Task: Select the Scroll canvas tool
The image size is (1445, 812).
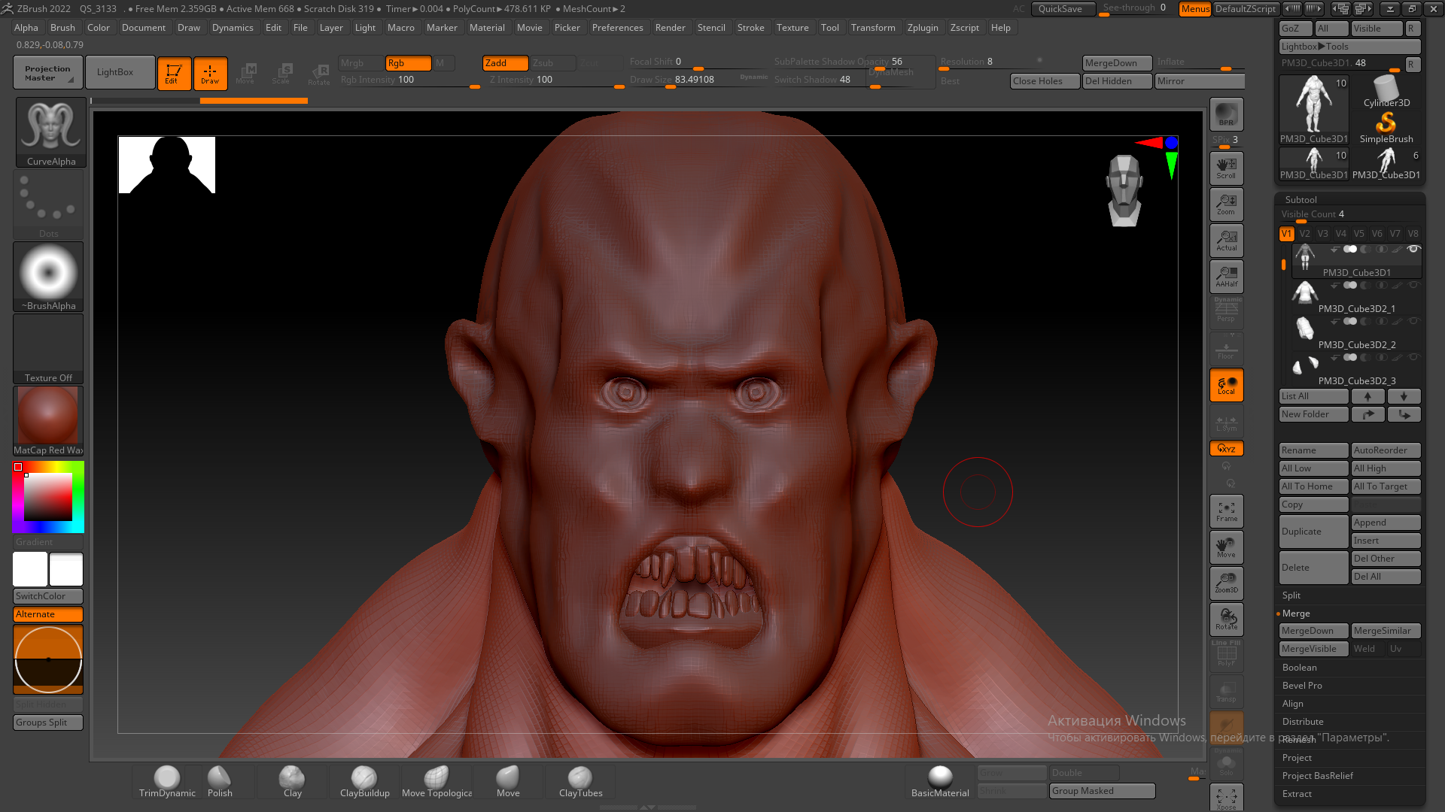Action: click(1226, 168)
